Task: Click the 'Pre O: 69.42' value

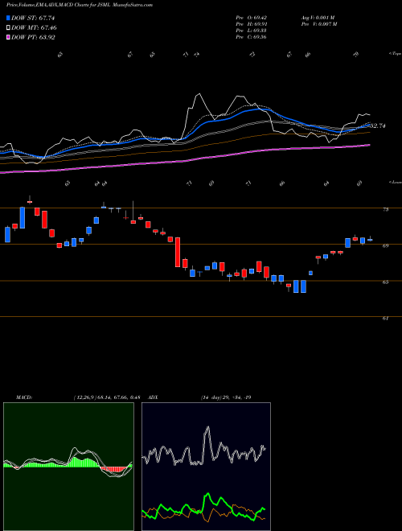Action: [253, 18]
